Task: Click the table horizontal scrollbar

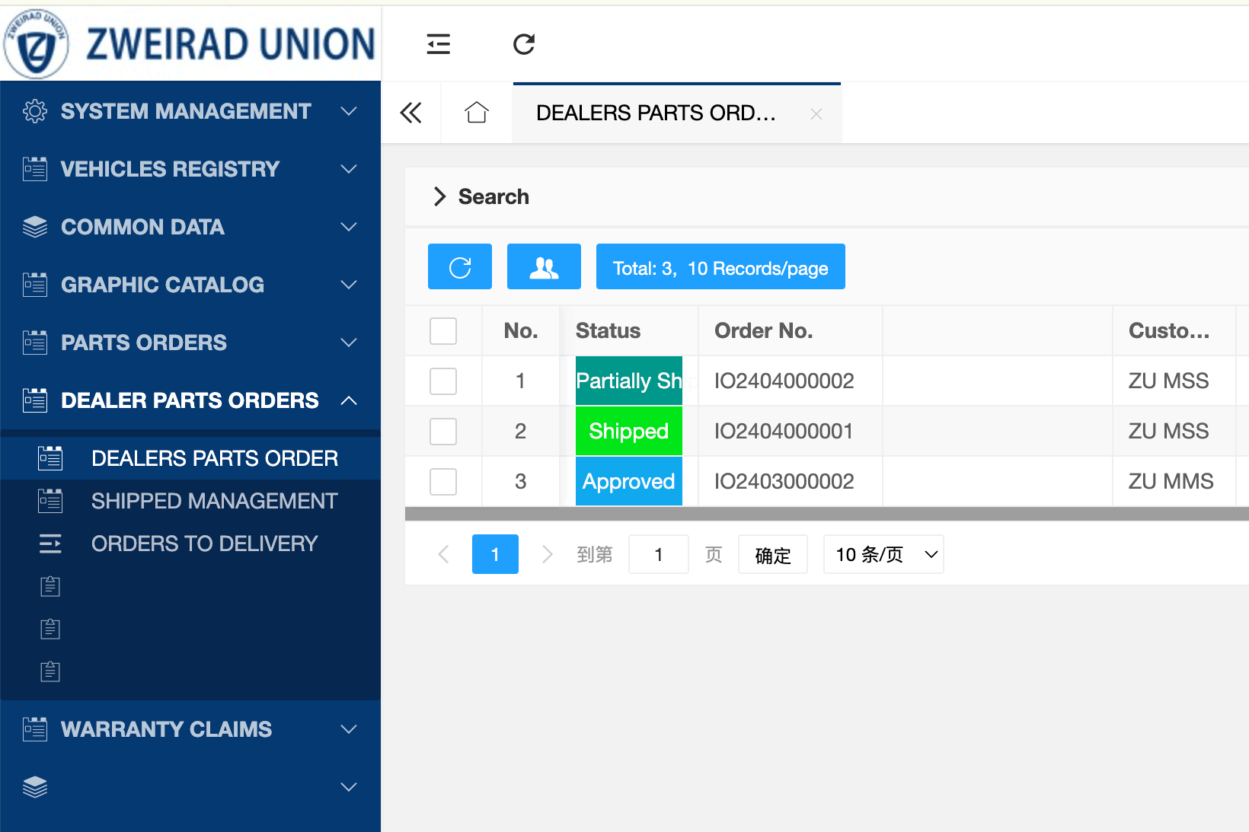Action: 827,514
